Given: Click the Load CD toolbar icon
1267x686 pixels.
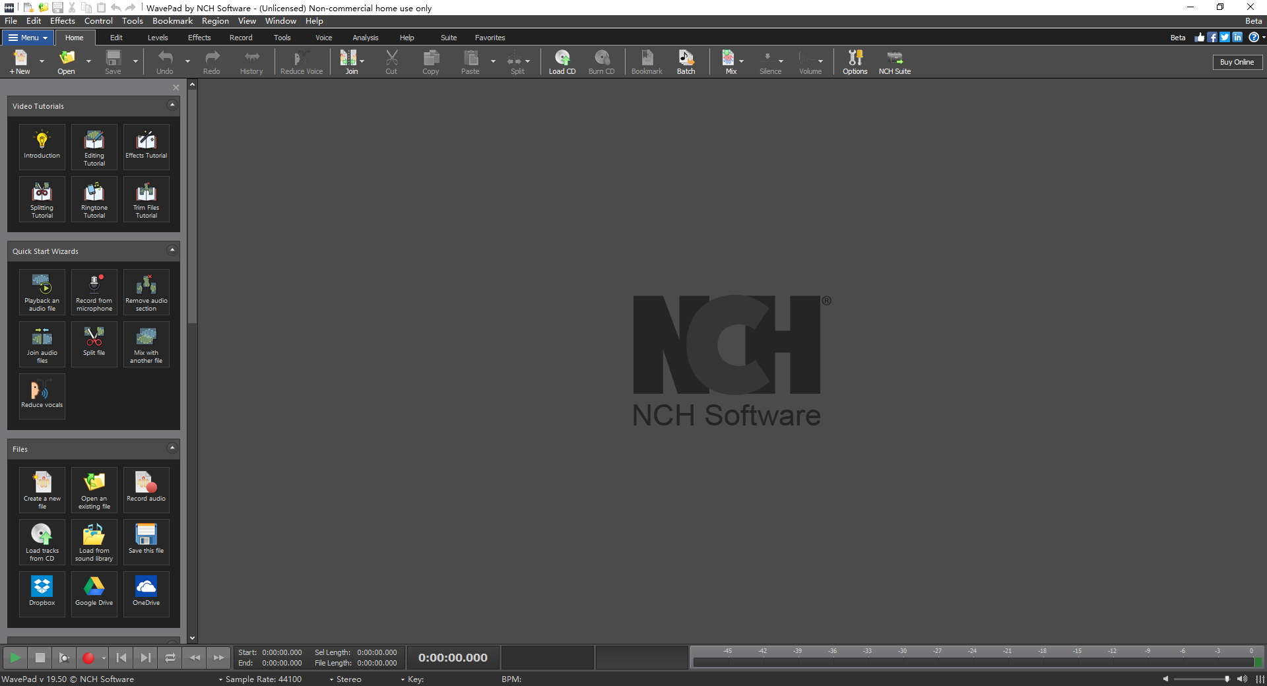Looking at the screenshot, I should [562, 62].
